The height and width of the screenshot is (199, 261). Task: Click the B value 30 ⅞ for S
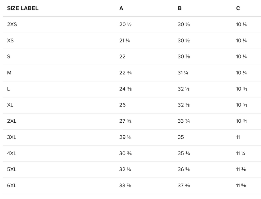point(184,57)
